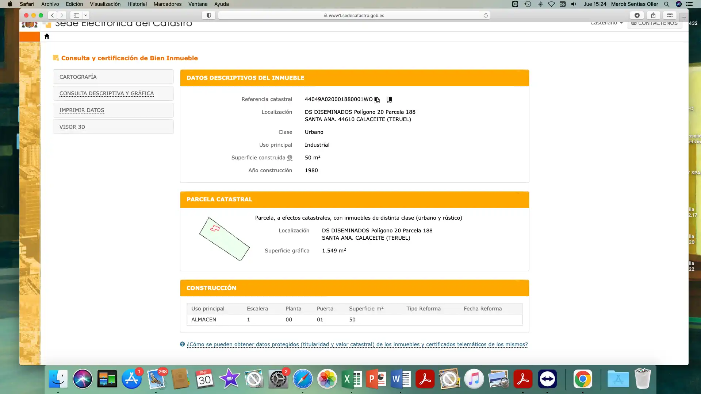Show the tab overview in Safari

point(670,15)
